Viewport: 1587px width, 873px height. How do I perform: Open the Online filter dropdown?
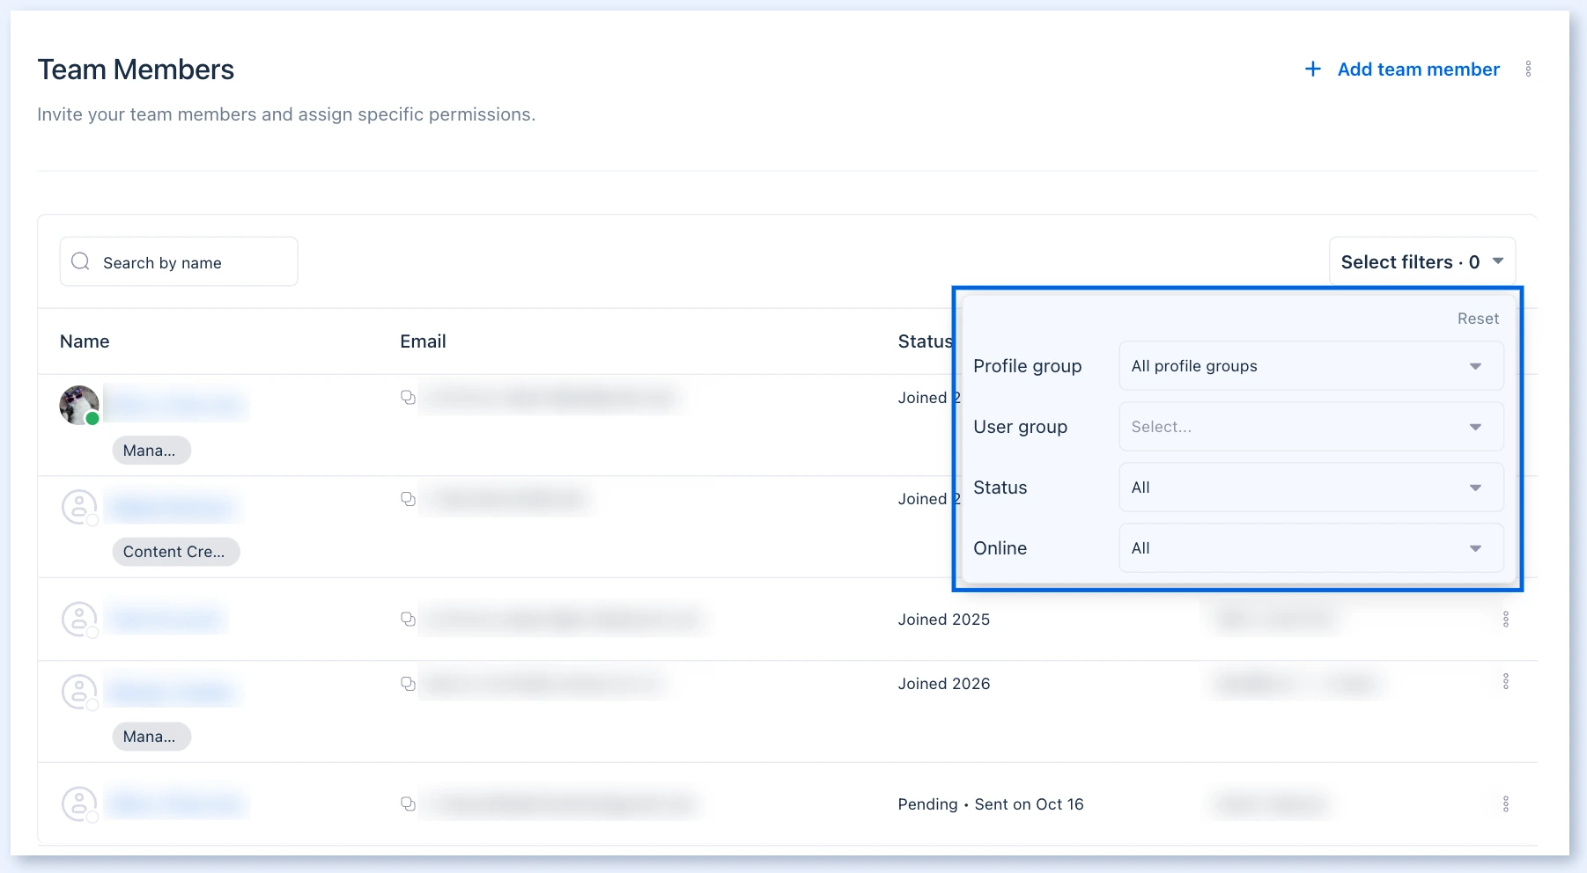click(x=1311, y=548)
